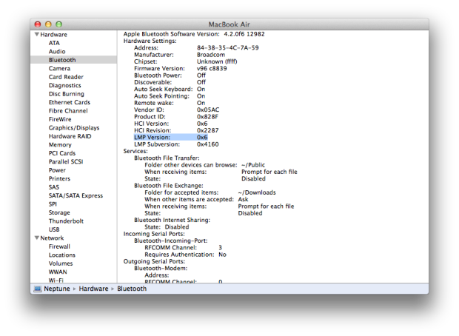Click the Chipset Unknown (ffff) value
459x336 pixels.
(217, 61)
